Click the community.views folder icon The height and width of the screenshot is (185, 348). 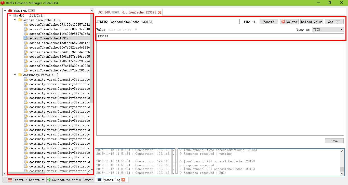pos(20,75)
